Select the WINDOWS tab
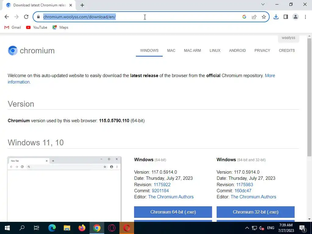312x234 pixels. tap(149, 51)
